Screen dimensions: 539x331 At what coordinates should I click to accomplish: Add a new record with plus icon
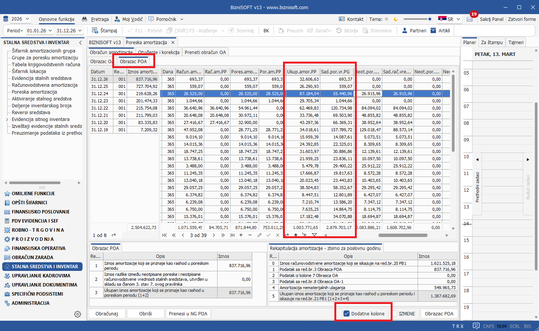(241, 235)
